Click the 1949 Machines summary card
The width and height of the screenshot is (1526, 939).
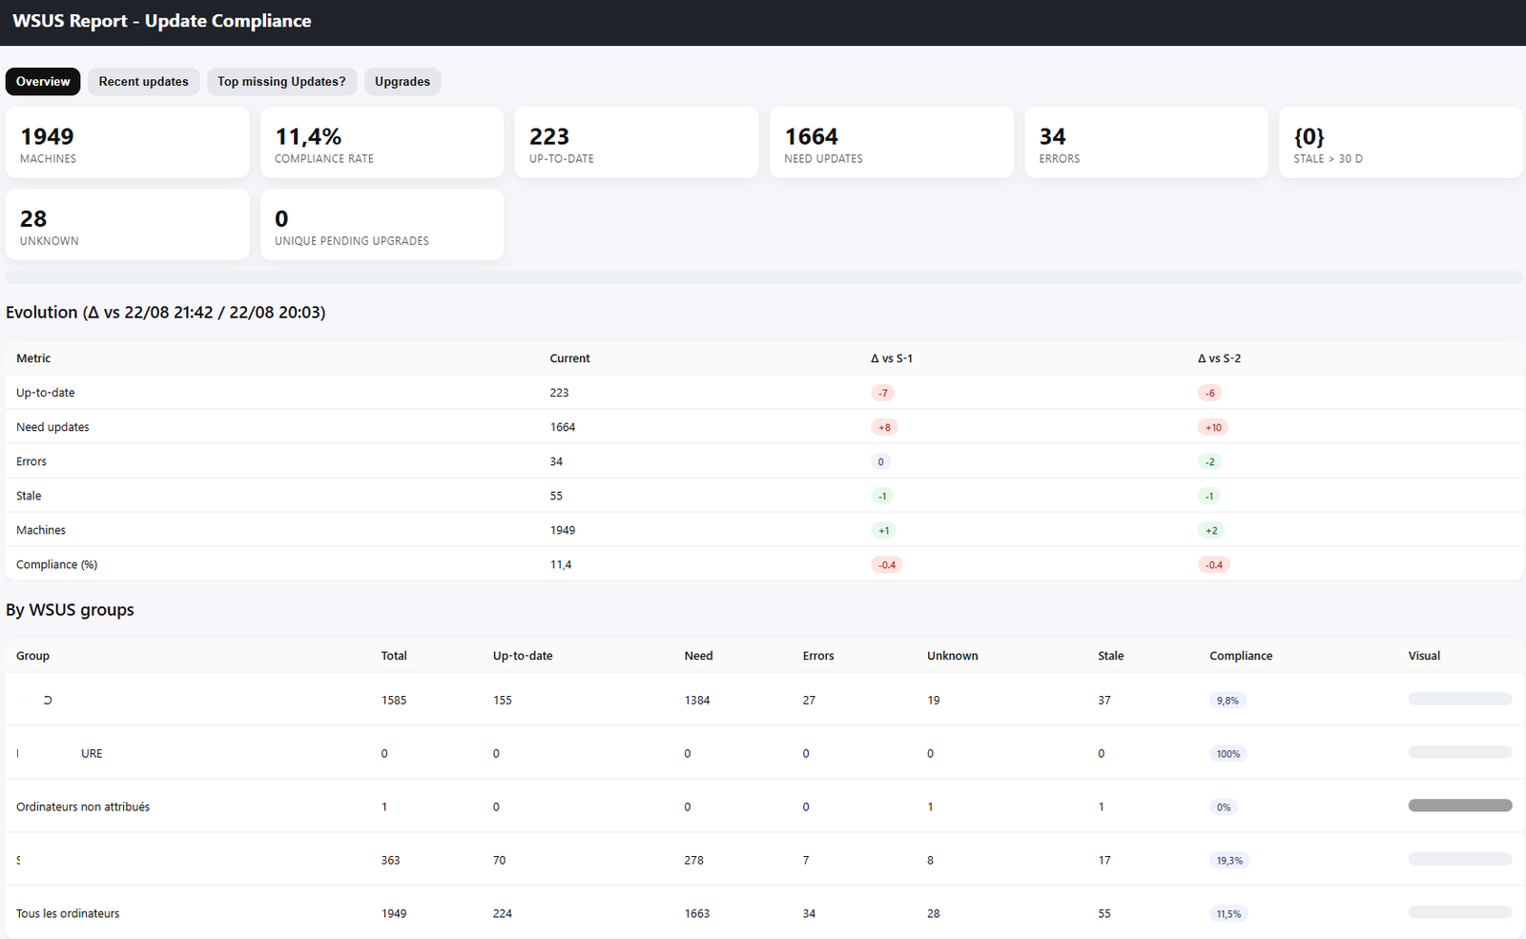pyautogui.click(x=127, y=143)
